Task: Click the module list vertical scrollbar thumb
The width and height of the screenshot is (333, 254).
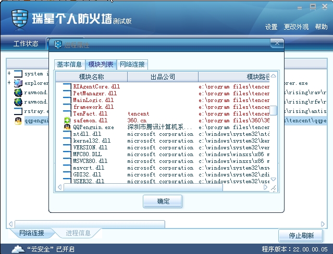Action: (273, 110)
